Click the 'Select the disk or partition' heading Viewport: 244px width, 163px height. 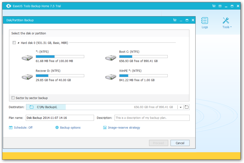(29, 33)
